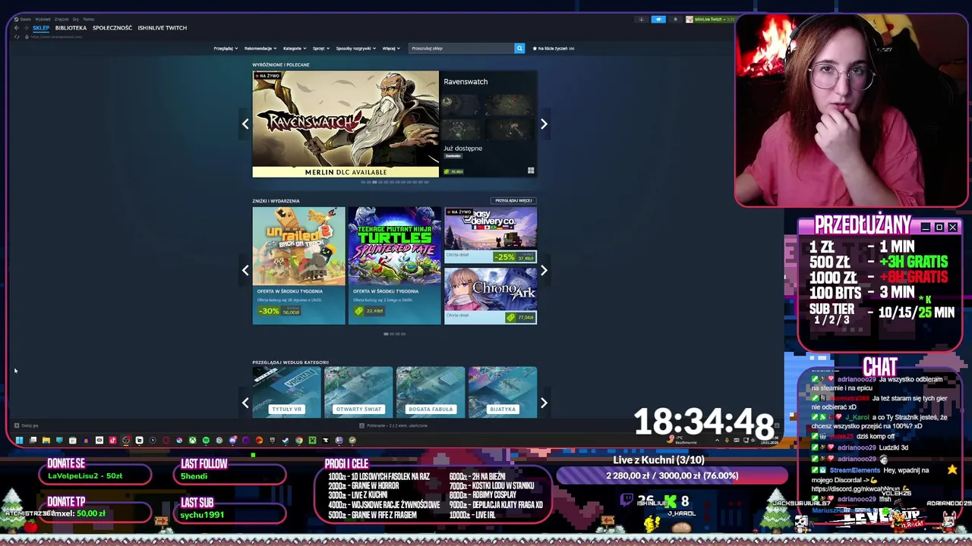Open Google Chrome from the taskbar
This screenshot has width=972, height=546.
click(298, 440)
